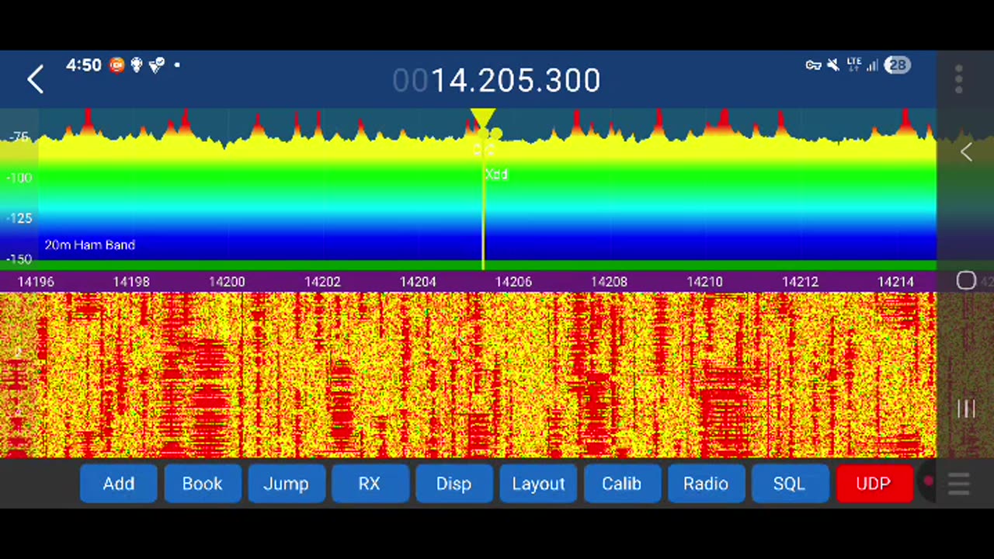Open the Disp display options

coord(454,484)
